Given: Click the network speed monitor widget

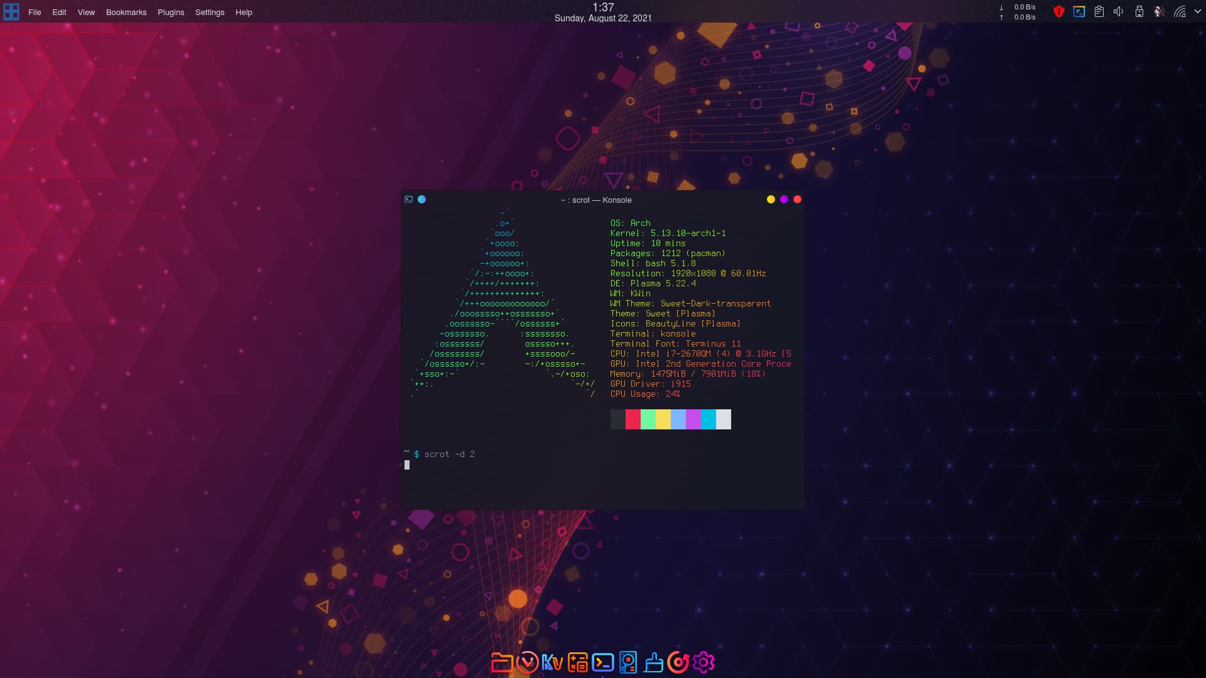Looking at the screenshot, I should [x=1018, y=12].
